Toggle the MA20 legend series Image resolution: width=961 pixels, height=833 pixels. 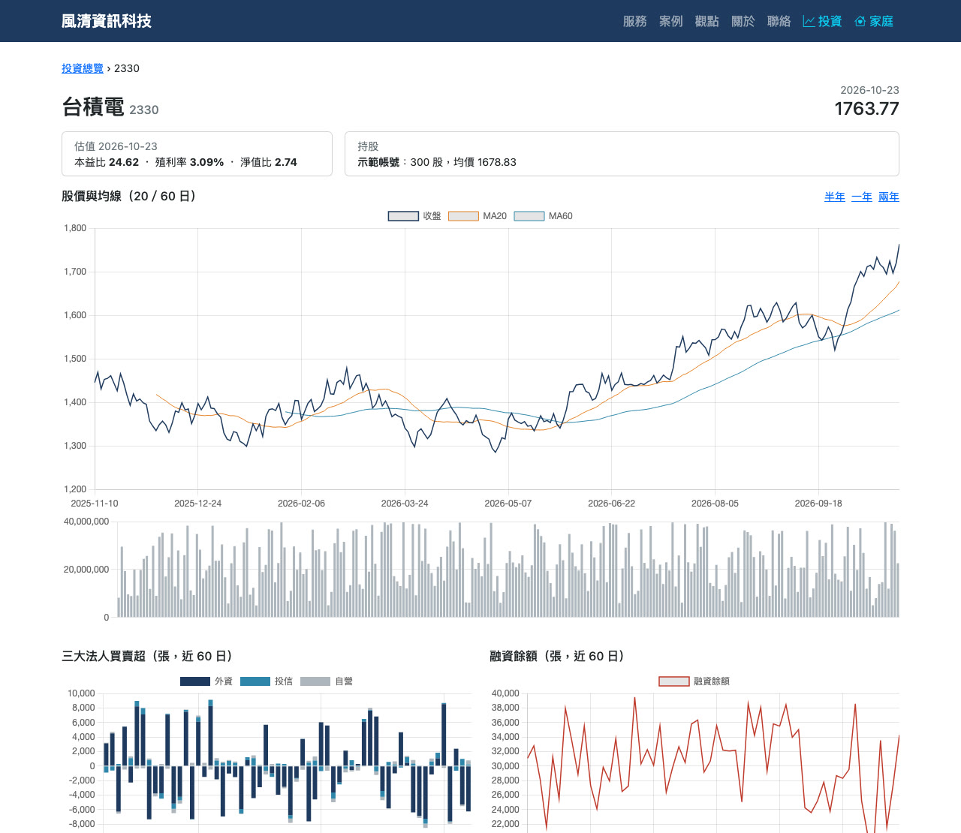click(477, 216)
